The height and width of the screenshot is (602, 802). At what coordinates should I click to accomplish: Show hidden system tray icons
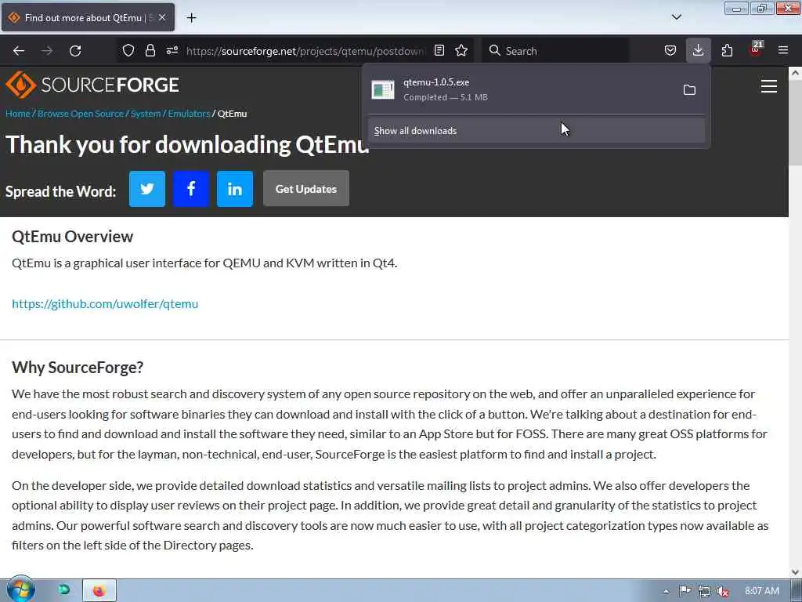666,591
